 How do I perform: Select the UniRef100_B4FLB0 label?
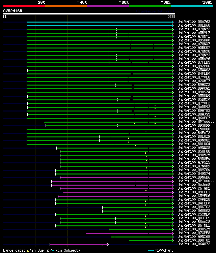[194, 73]
